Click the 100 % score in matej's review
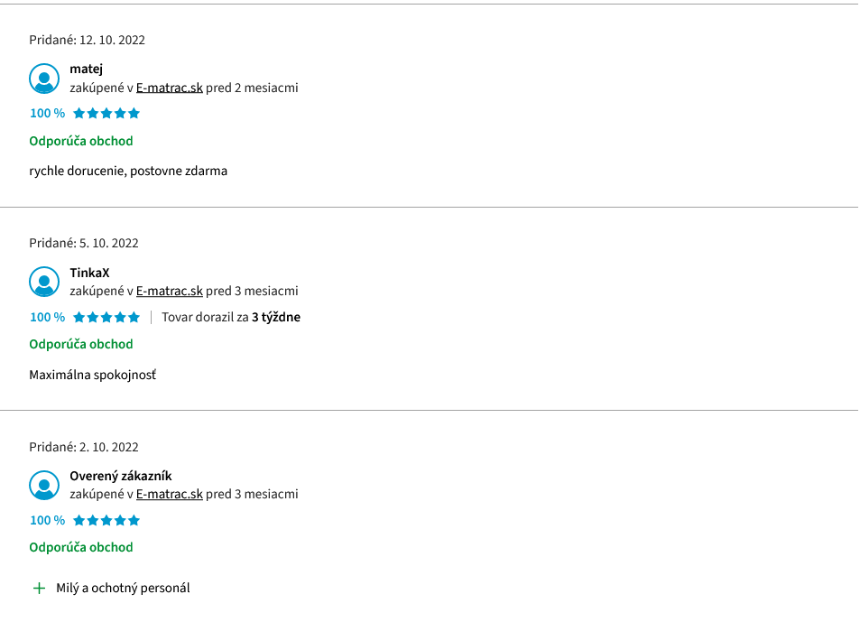Viewport: 860px width, 622px height. [x=47, y=114]
